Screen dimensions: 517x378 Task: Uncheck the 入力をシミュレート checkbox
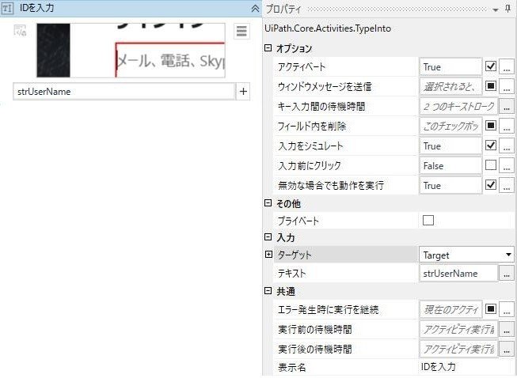point(491,146)
